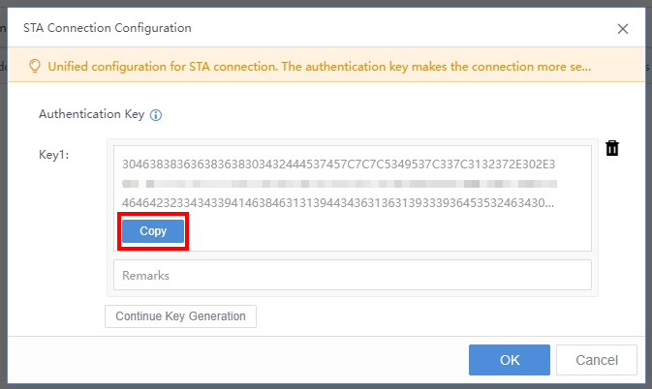Click the orange notification banner background
Viewport: 652px width, 389px height.
tap(617, 65)
